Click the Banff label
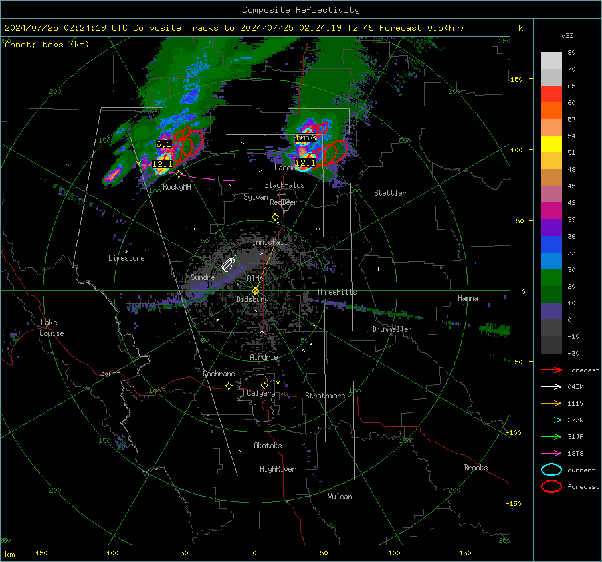This screenshot has height=562, width=602. pyautogui.click(x=110, y=372)
